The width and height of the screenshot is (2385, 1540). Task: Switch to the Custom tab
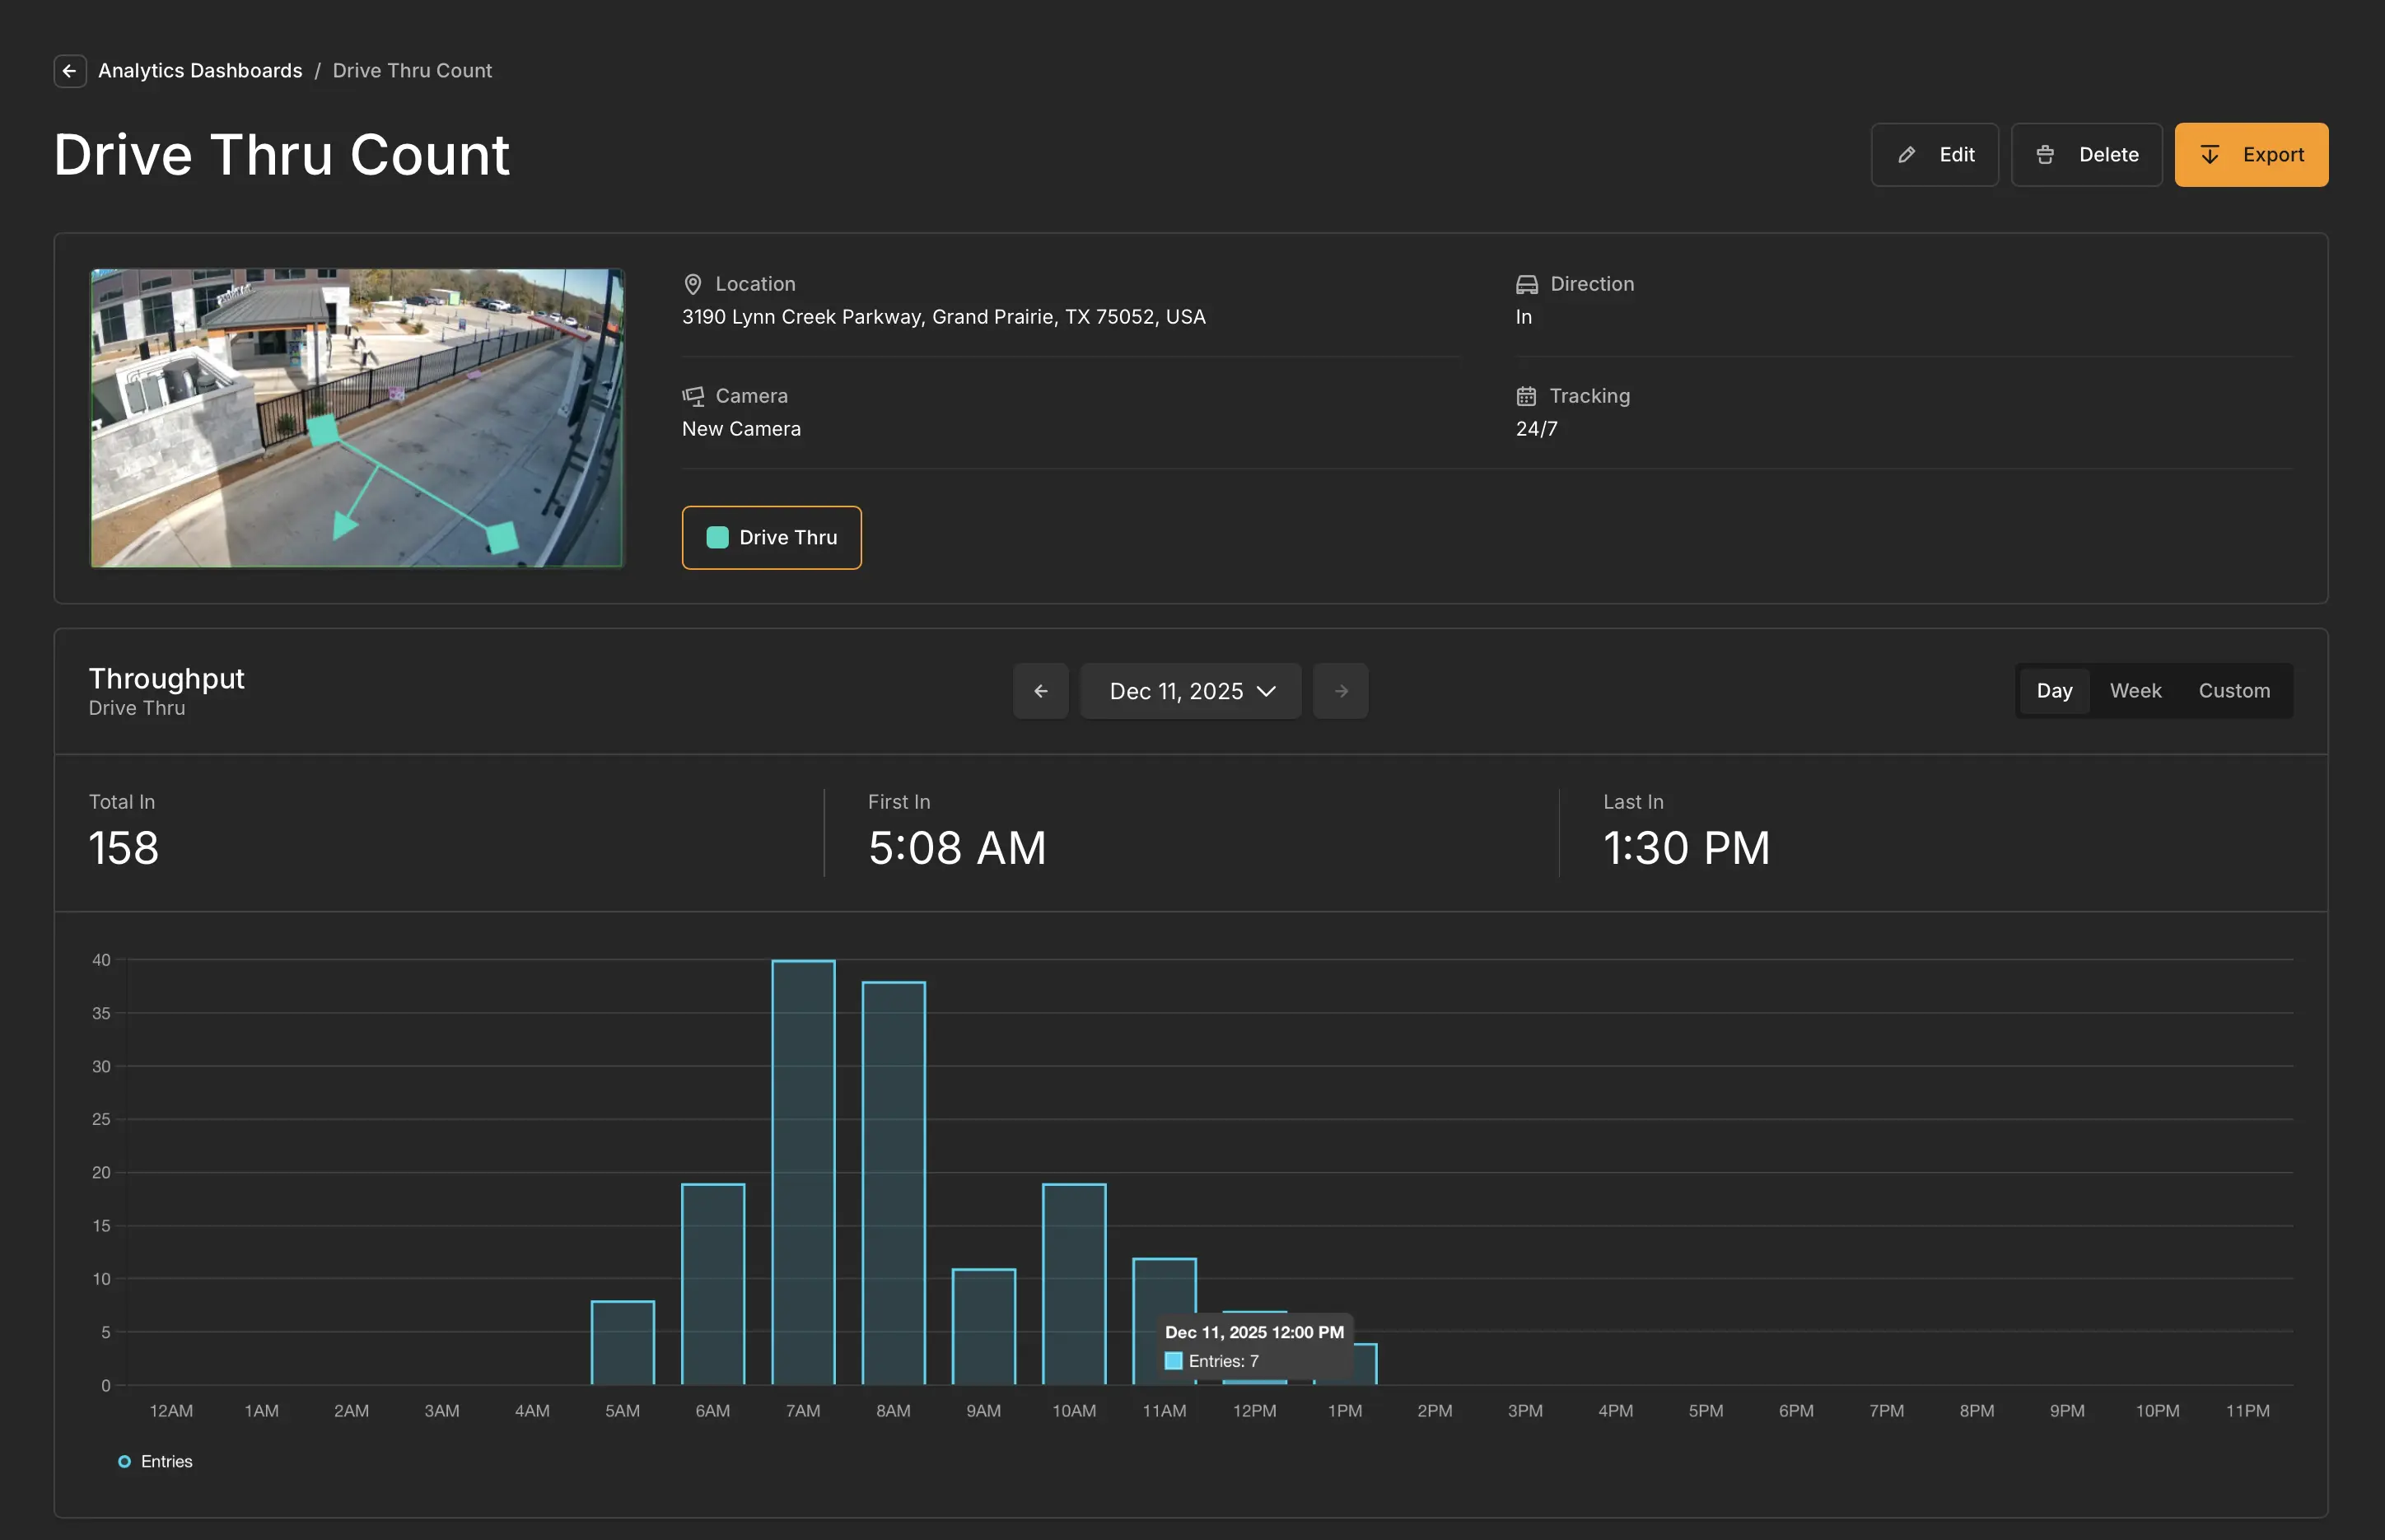2235,690
